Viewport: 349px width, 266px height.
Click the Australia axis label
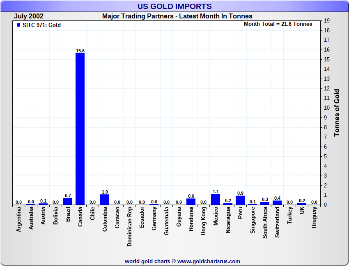31,218
